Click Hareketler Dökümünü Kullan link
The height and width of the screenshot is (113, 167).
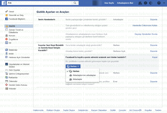[x=145, y=25]
